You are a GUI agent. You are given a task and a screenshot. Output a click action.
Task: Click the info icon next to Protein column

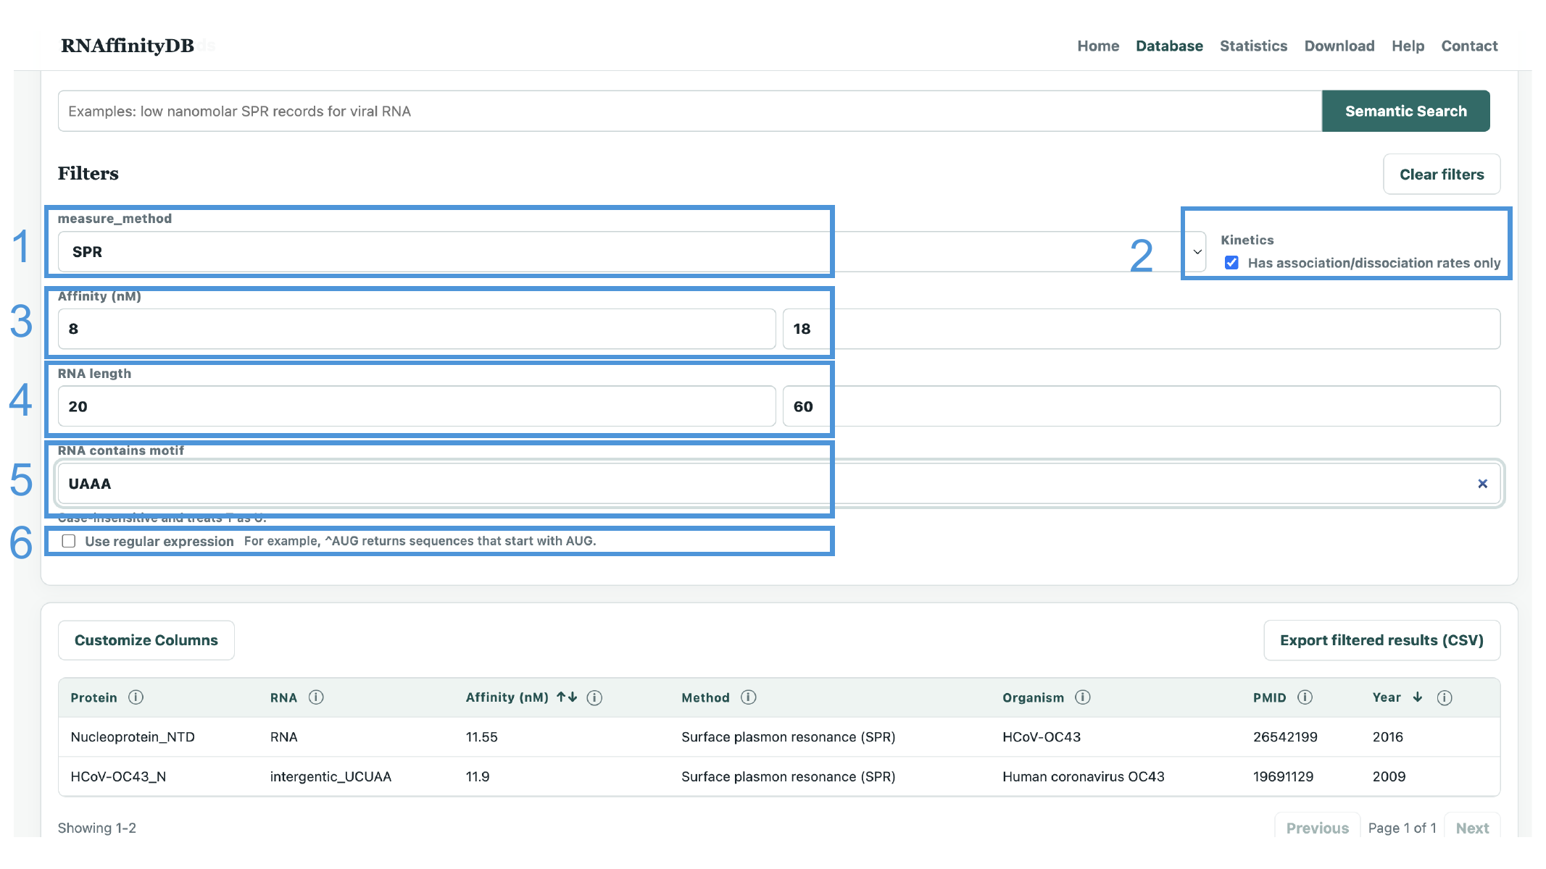(x=136, y=697)
